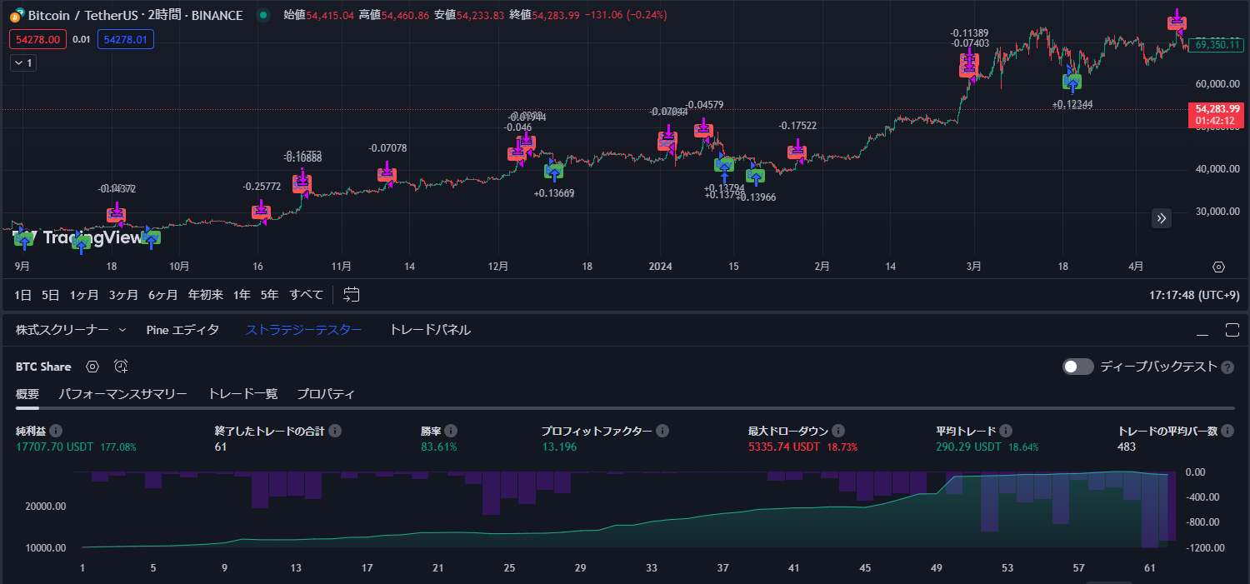Click the red sell price 54278.00 button

point(37,39)
